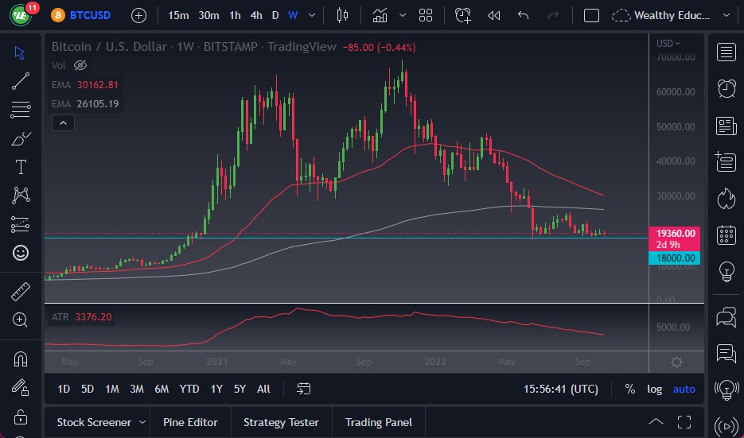Select the Text annotation tool
This screenshot has height=438, width=744.
click(x=21, y=167)
